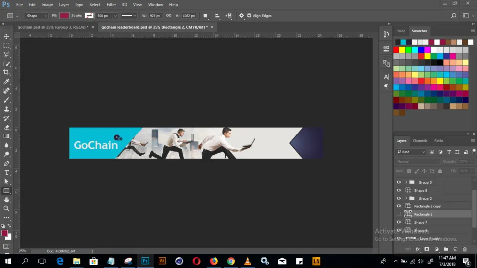Open the Filter menu
This screenshot has height=268, width=477.
[111, 5]
